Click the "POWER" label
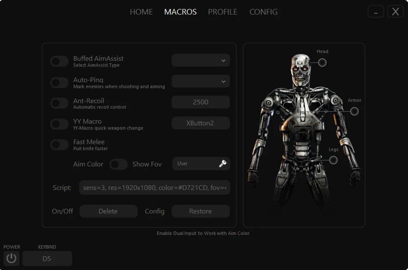Image resolution: width=408 pixels, height=270 pixels. coord(12,247)
